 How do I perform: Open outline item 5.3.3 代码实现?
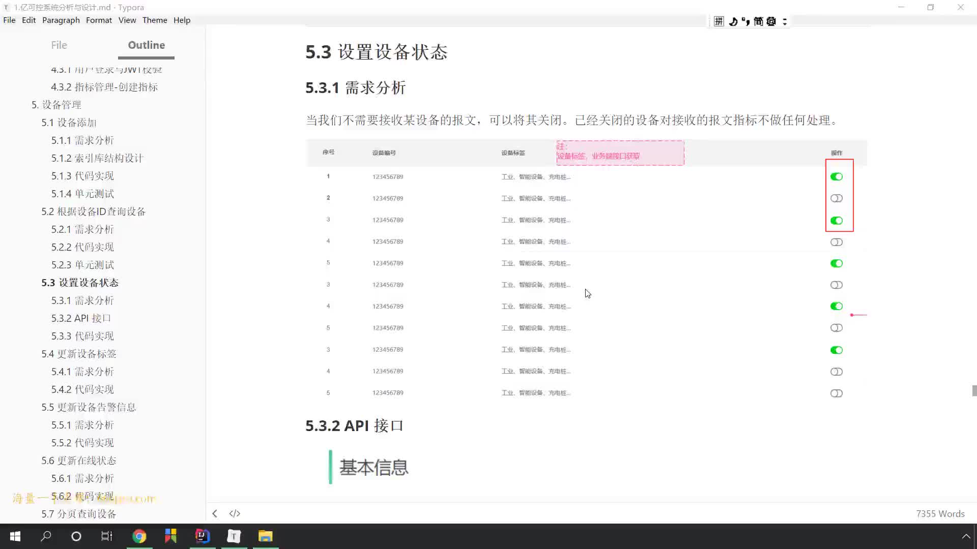(x=82, y=336)
